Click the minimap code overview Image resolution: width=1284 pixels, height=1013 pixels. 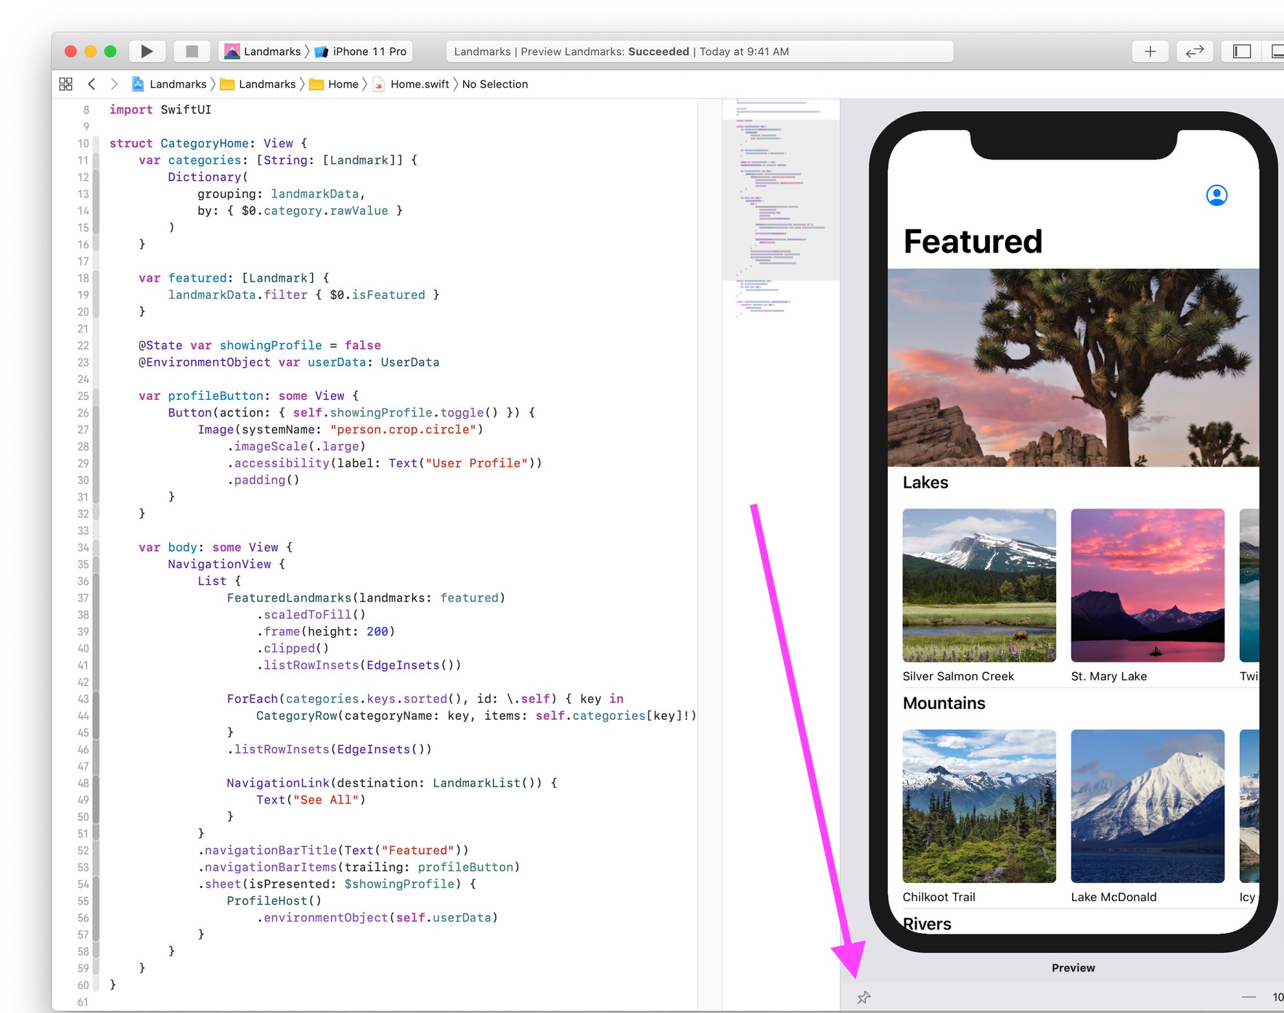pos(780,210)
